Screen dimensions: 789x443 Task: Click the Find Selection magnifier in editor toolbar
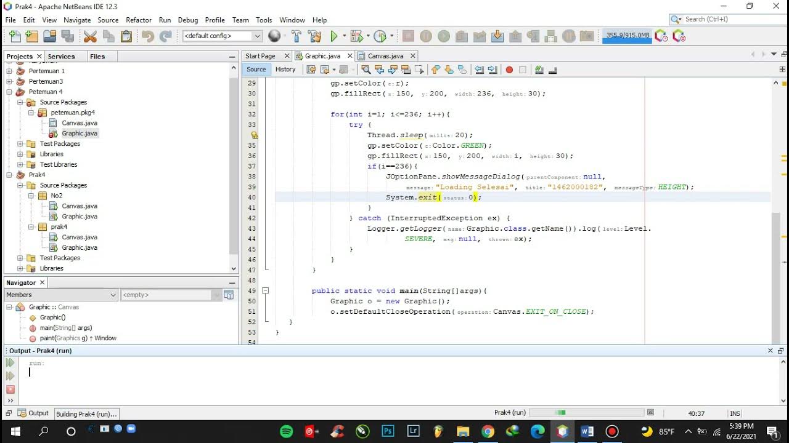coord(366,70)
